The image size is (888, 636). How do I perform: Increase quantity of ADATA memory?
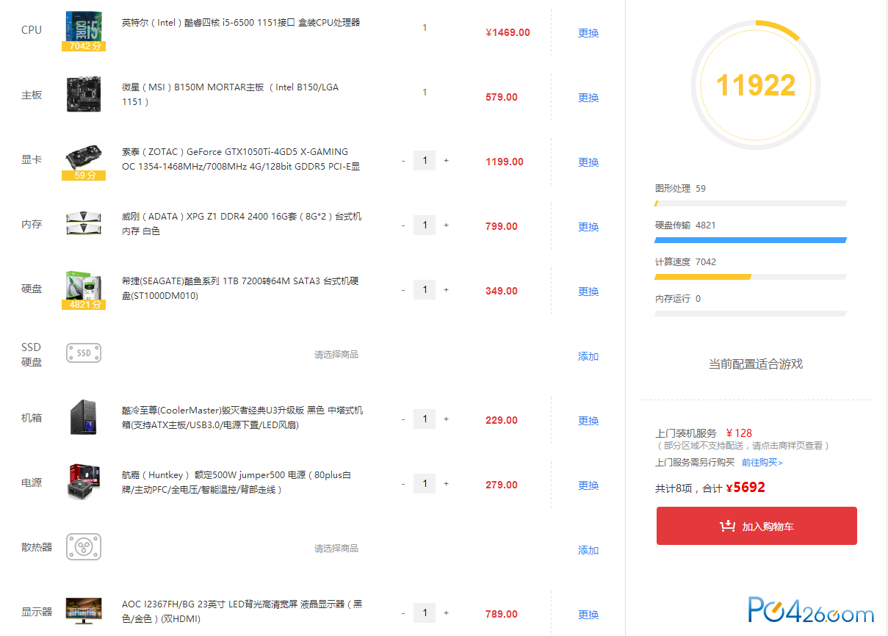pos(446,225)
